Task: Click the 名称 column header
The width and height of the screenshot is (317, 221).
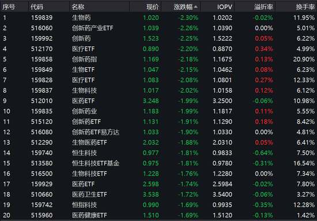Action: click(x=78, y=7)
